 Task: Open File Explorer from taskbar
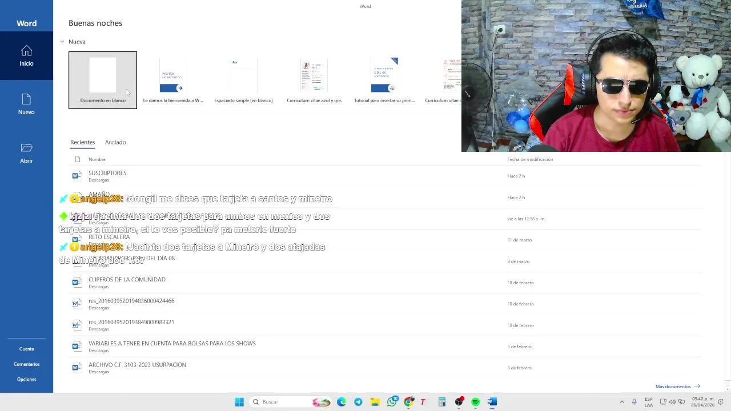pyautogui.click(x=375, y=402)
